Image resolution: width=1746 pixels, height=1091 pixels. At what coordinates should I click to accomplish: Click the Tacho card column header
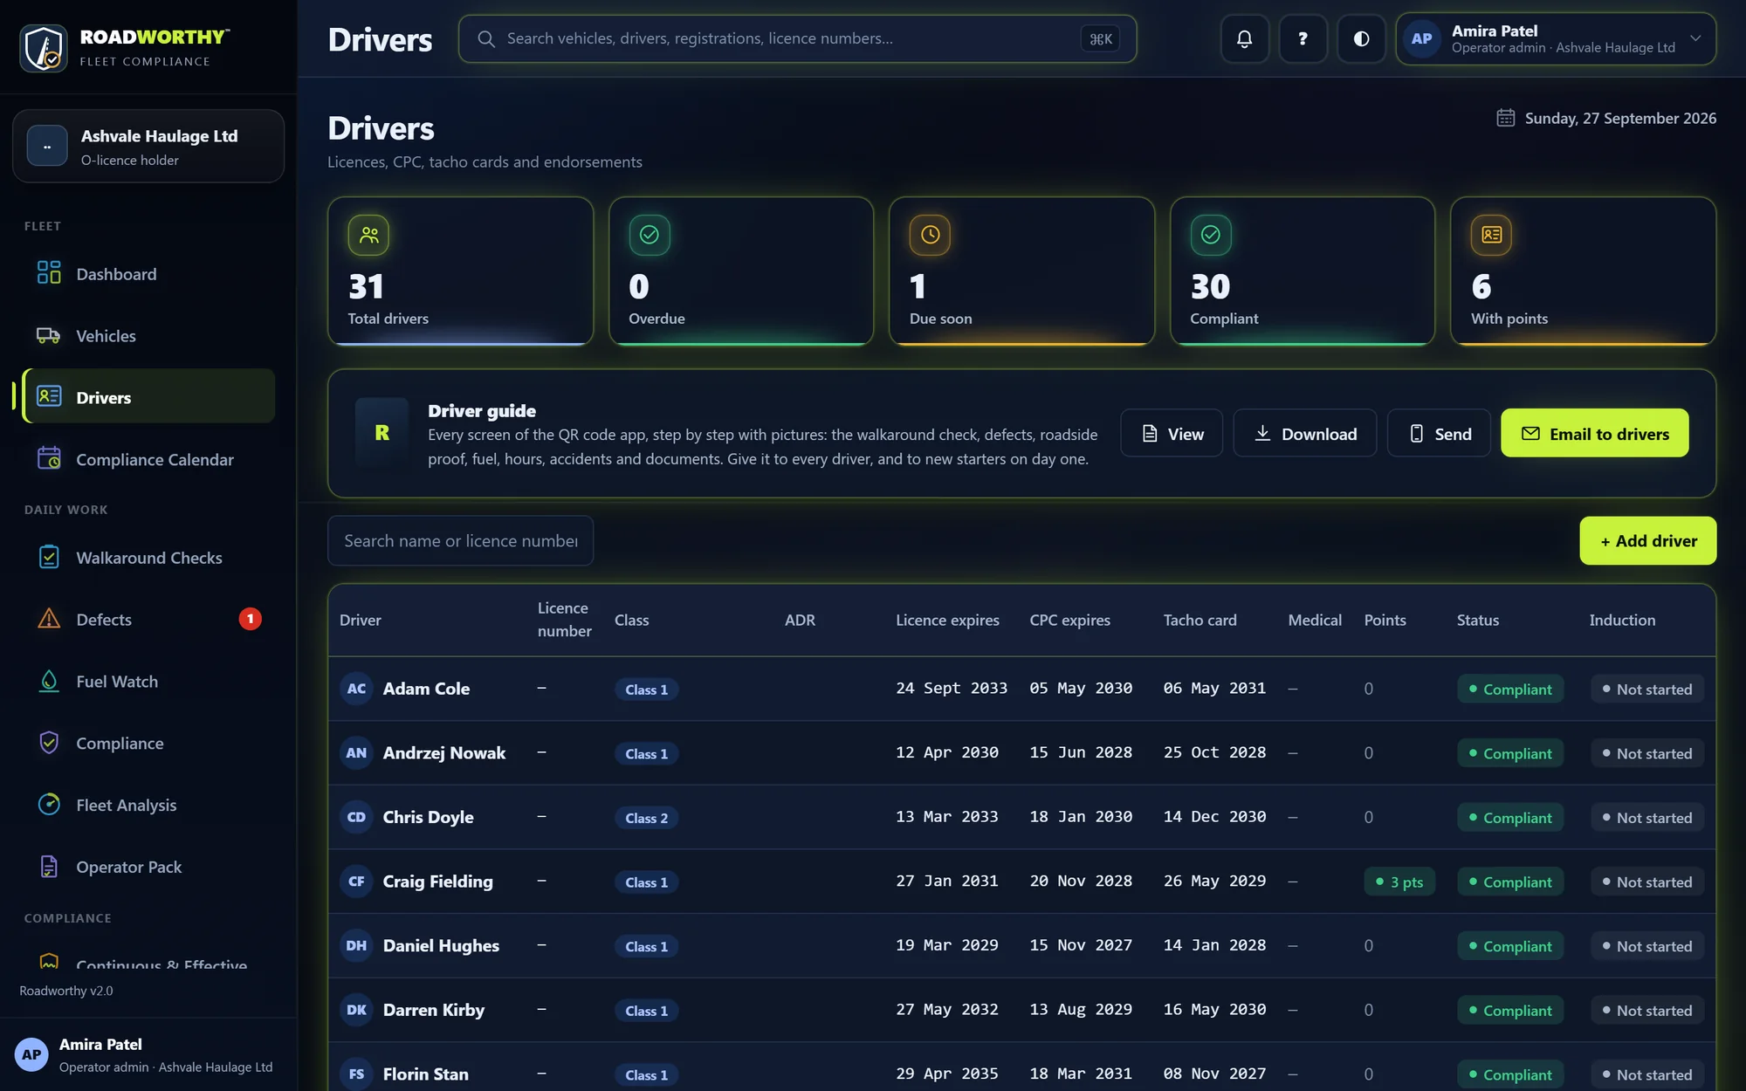pos(1200,620)
